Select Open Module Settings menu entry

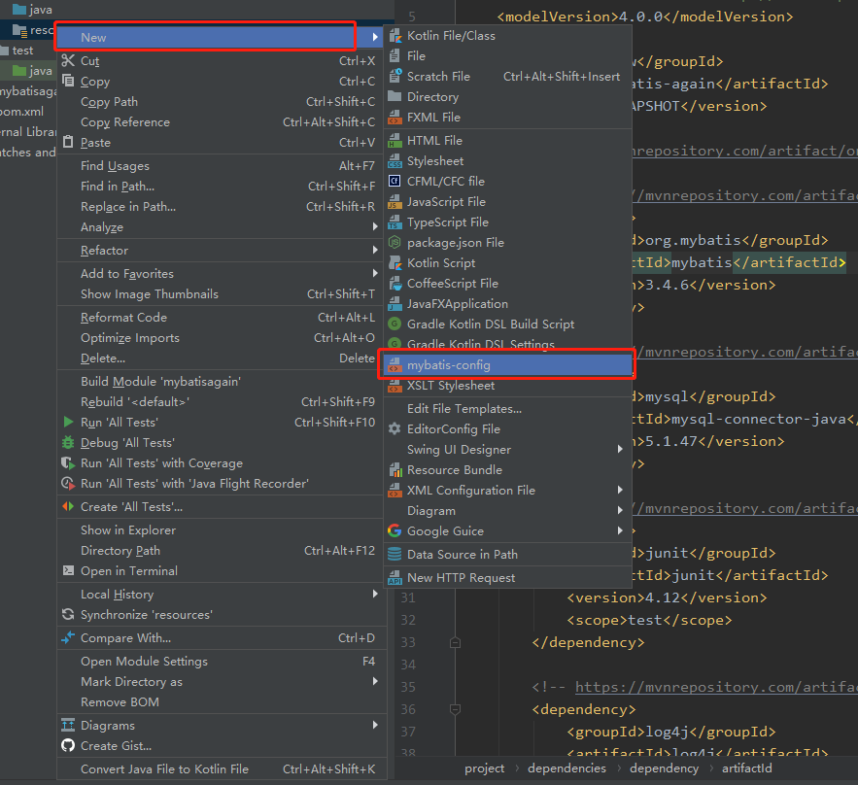pos(222,662)
